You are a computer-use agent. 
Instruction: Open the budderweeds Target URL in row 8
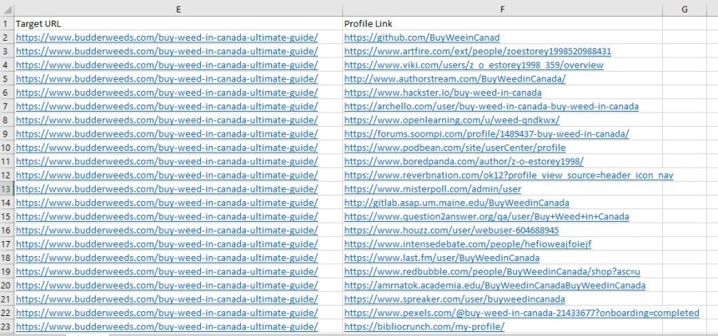click(167, 120)
